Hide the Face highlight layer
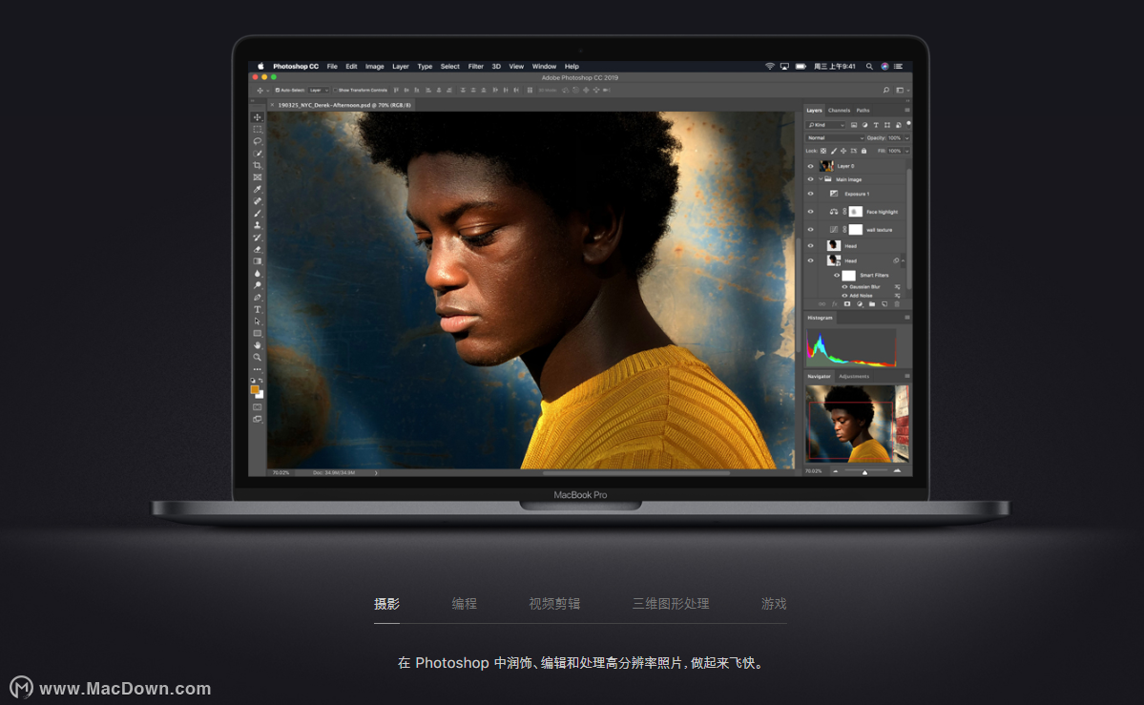The width and height of the screenshot is (1144, 705). point(810,212)
